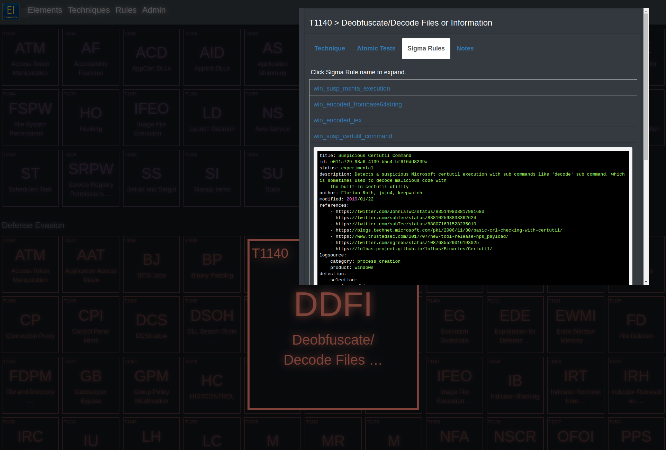
Task: Open the Group Policy Modification tile
Action: tap(151, 385)
